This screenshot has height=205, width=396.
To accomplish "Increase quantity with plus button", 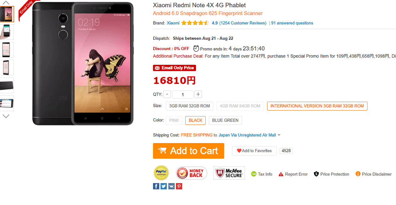I will coord(198,95).
